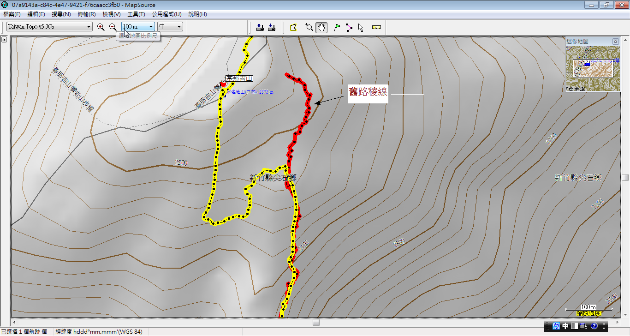This screenshot has height=336, width=630.
Task: Click the horizontal scrollbar thumb
Action: coord(316,322)
